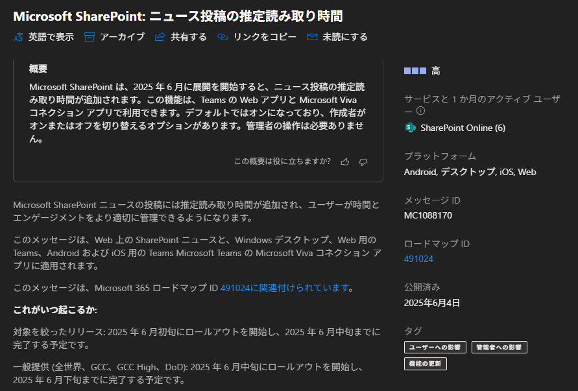Click the 機能の更新 tag

click(426, 364)
